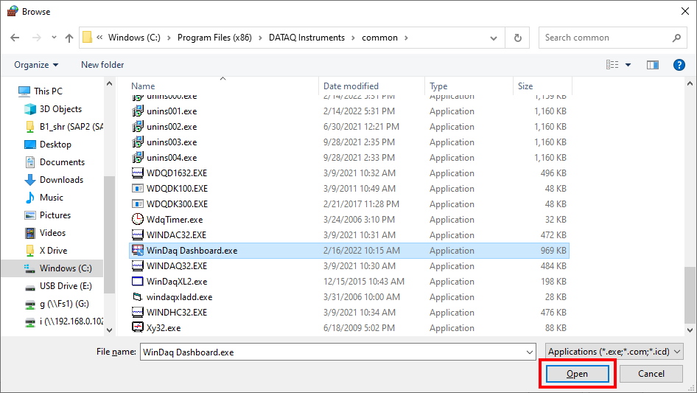Click DATAQ Instruments breadcrumb

click(x=307, y=38)
